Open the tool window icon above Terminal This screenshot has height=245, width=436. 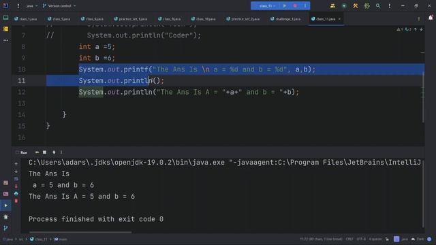5,183
